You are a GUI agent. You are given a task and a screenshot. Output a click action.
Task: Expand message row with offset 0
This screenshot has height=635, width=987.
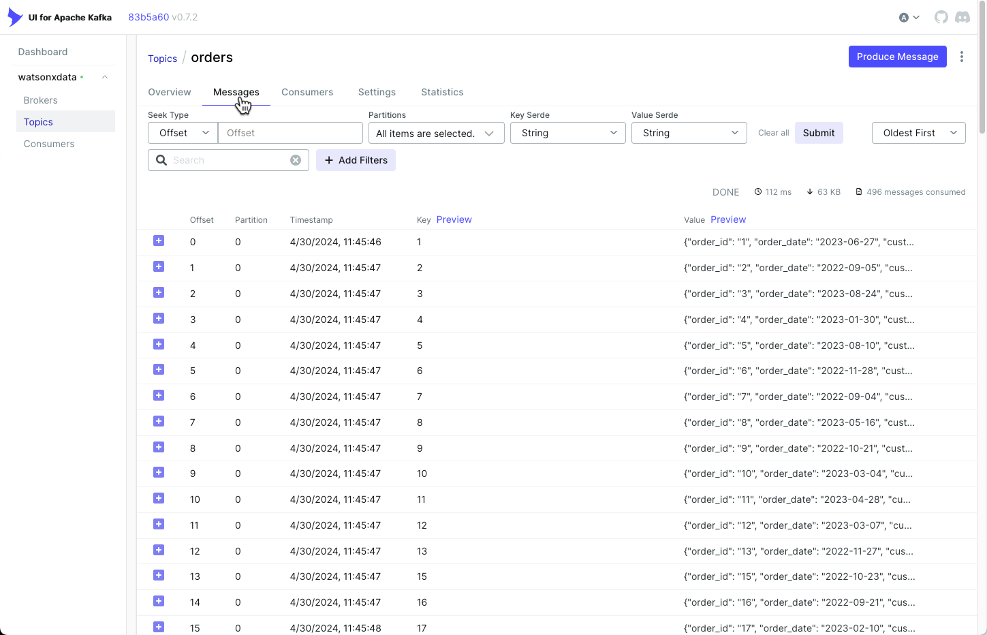pos(159,241)
